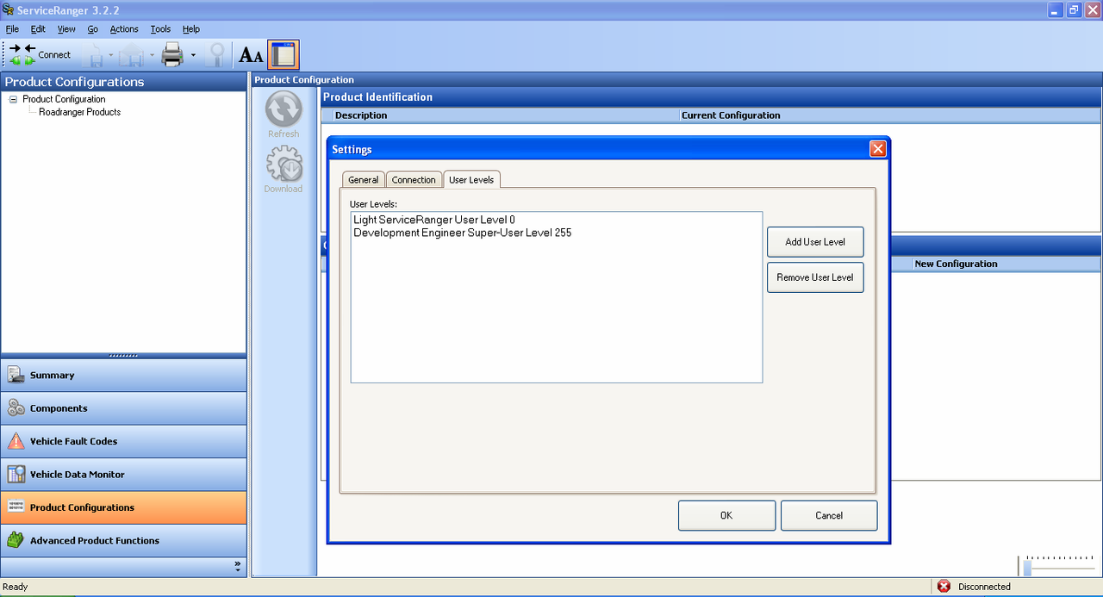Viewport: 1103px width, 597px height.
Task: Open the Go menu
Action: tap(92, 28)
